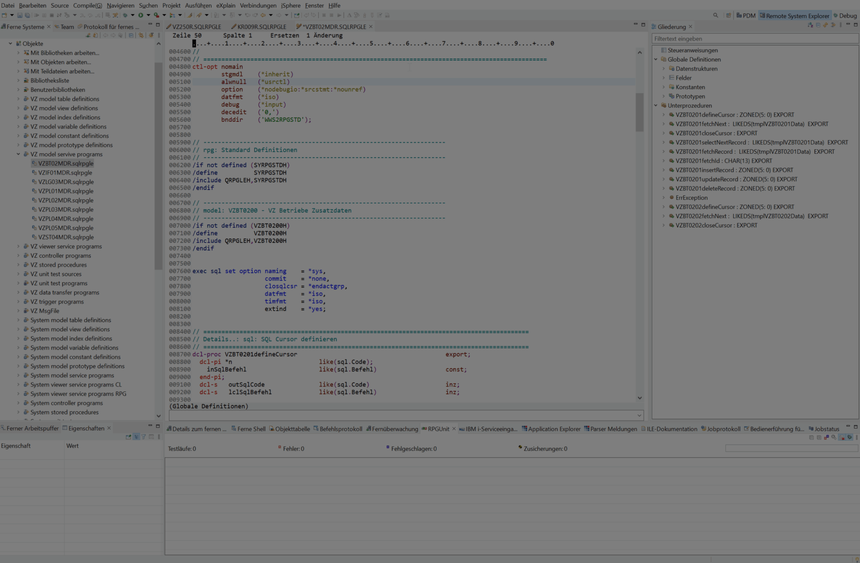This screenshot has height=563, width=860.
Task: Click link-with-editor arrows icon in Gliederung
Action: 825,25
